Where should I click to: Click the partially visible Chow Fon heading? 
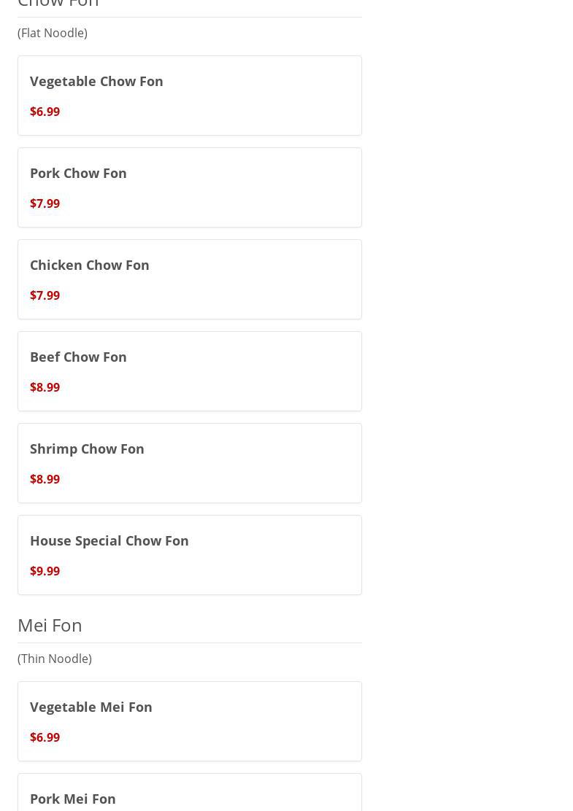click(x=58, y=4)
